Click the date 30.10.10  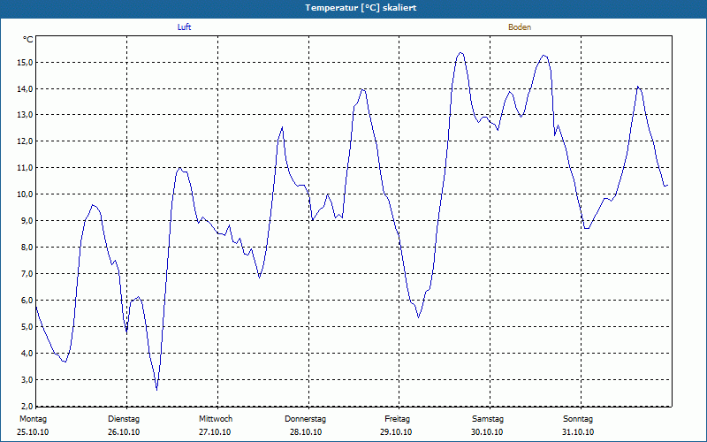pos(487,432)
